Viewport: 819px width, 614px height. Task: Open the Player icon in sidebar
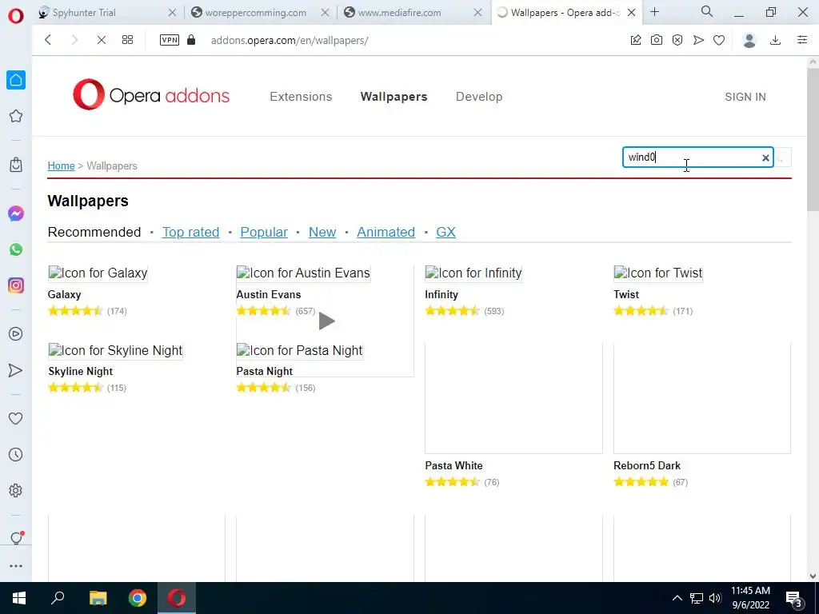16,333
